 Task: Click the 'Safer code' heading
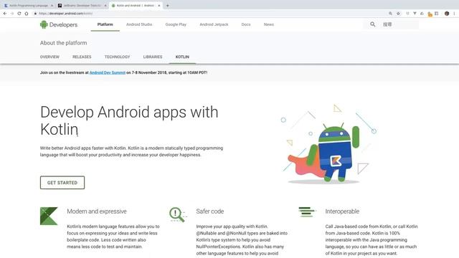coord(210,211)
